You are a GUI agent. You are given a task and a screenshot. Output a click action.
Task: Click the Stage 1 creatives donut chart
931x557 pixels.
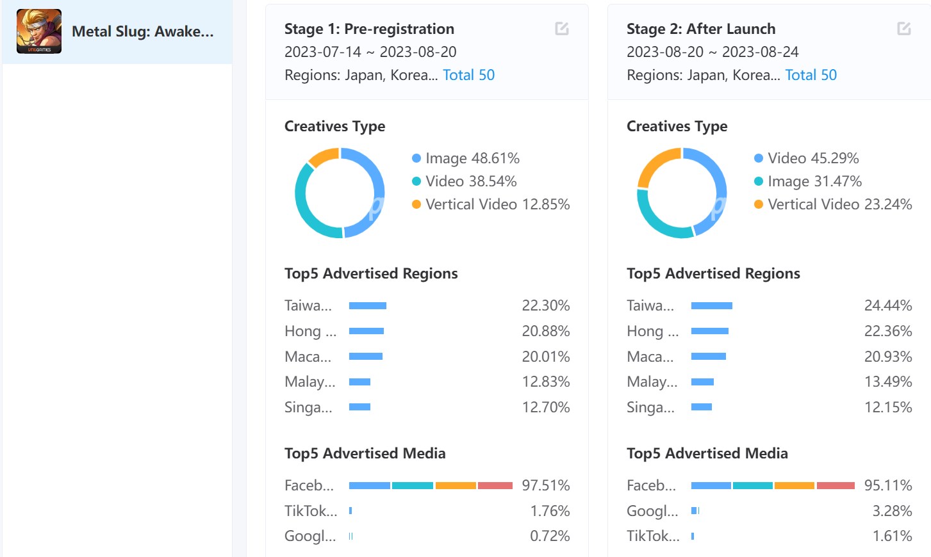340,193
